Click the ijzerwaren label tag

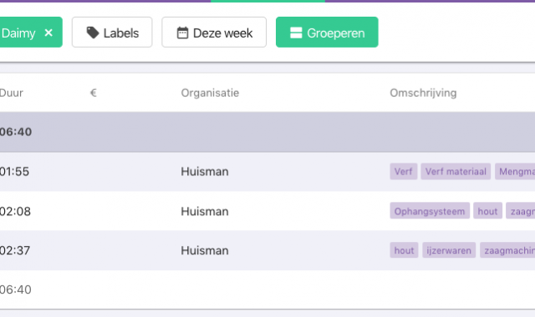pos(449,250)
